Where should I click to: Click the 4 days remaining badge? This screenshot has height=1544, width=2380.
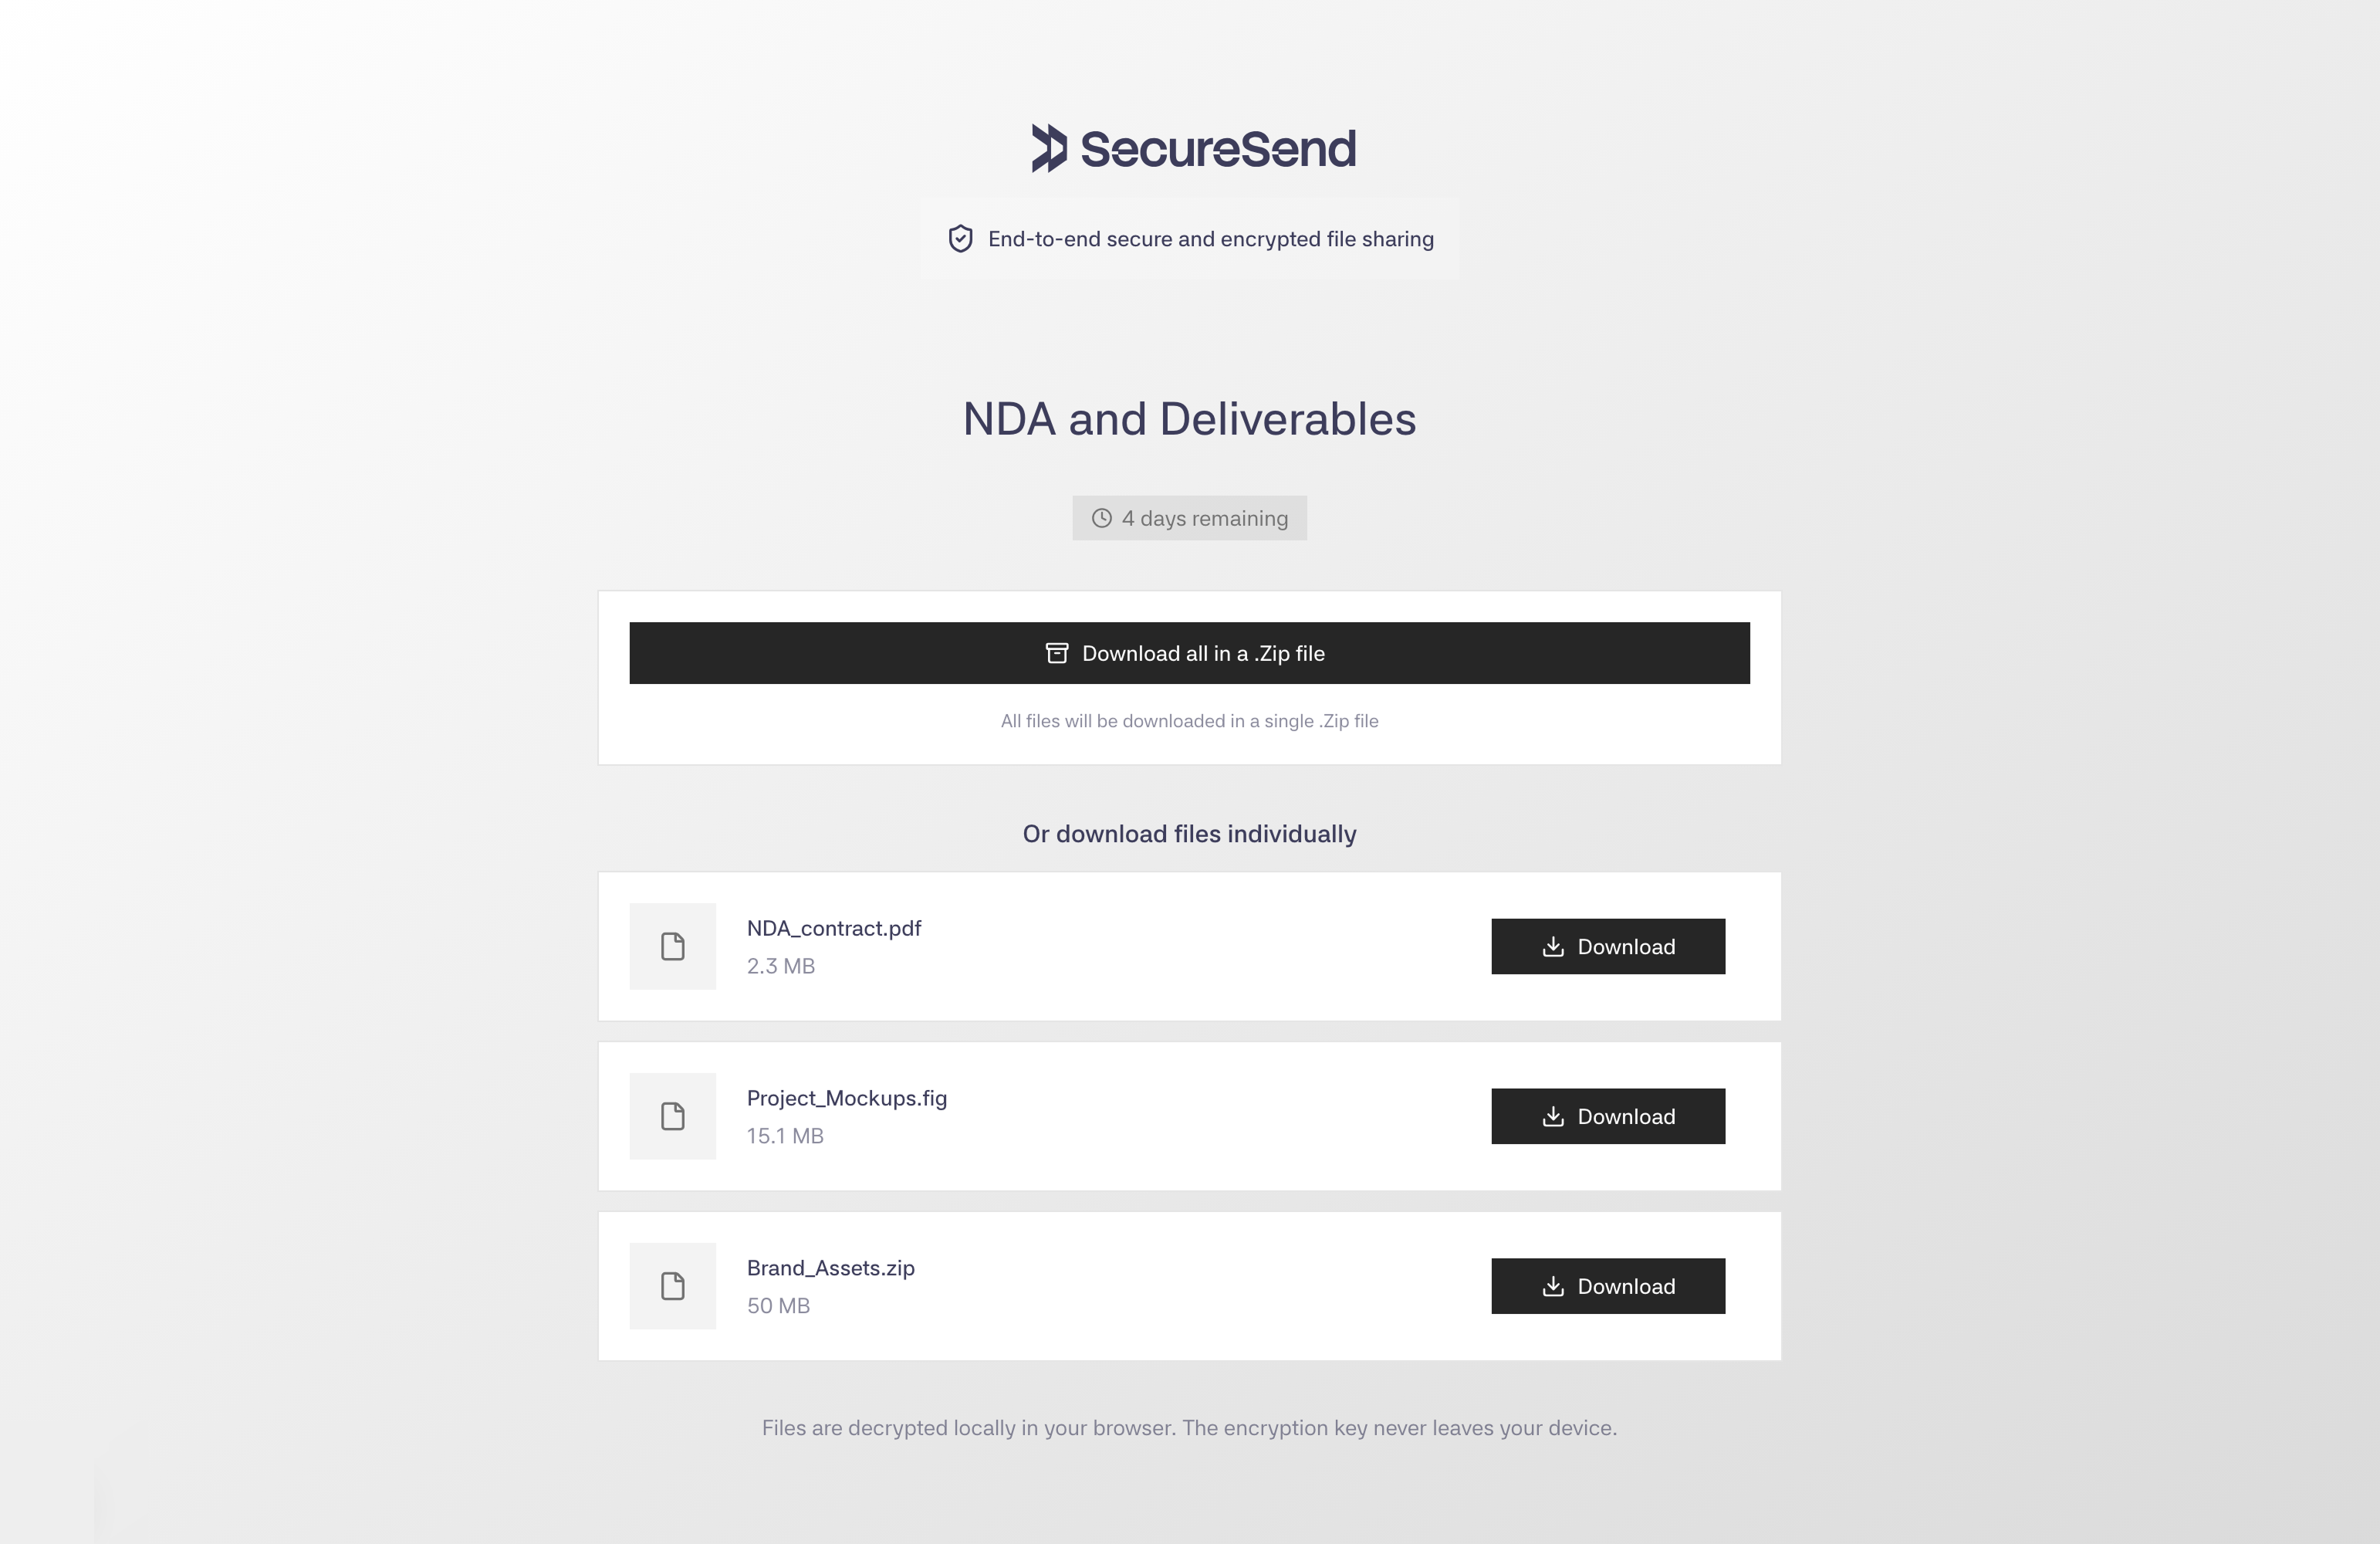tap(1189, 518)
